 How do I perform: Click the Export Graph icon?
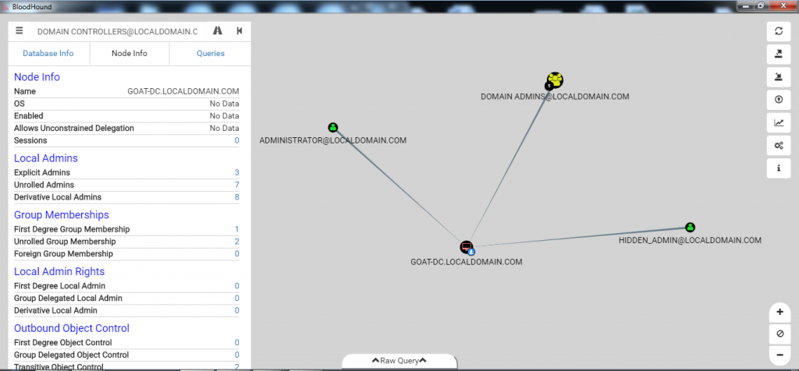[x=778, y=54]
